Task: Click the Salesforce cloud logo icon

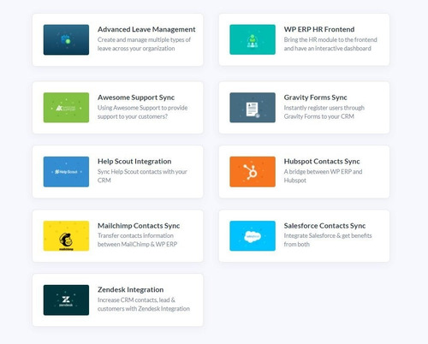Action: tap(253, 236)
